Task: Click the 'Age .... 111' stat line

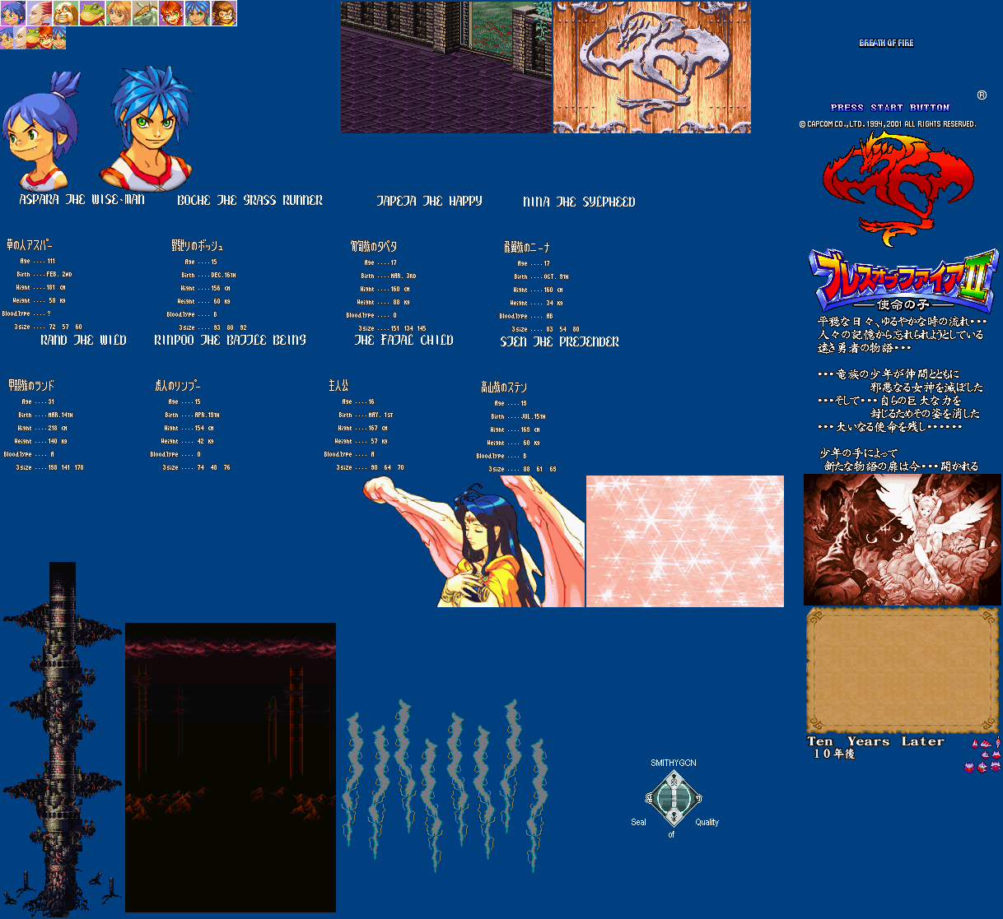Action: (x=38, y=261)
